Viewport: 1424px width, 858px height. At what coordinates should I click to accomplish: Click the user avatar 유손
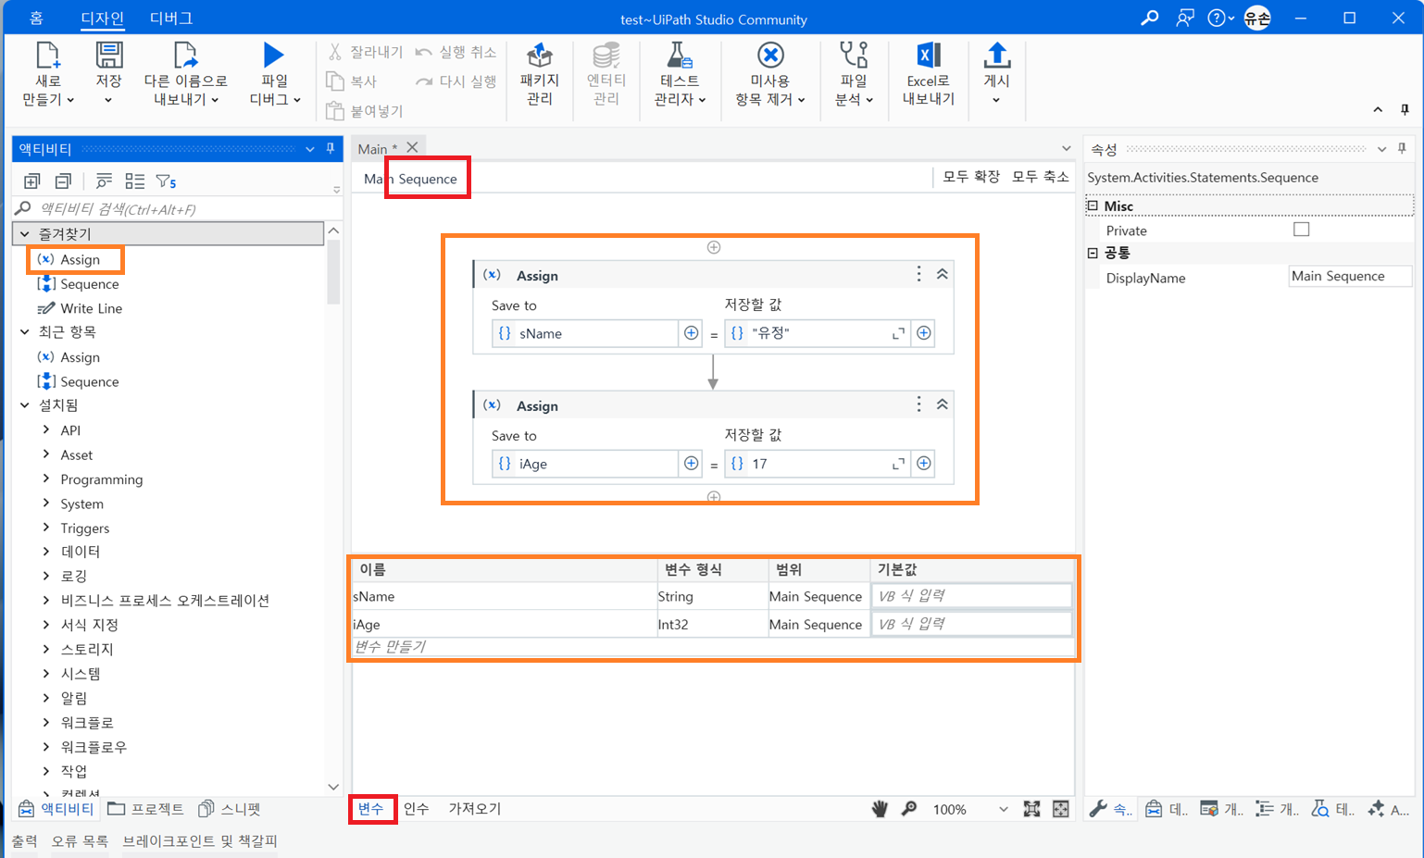pyautogui.click(x=1257, y=18)
